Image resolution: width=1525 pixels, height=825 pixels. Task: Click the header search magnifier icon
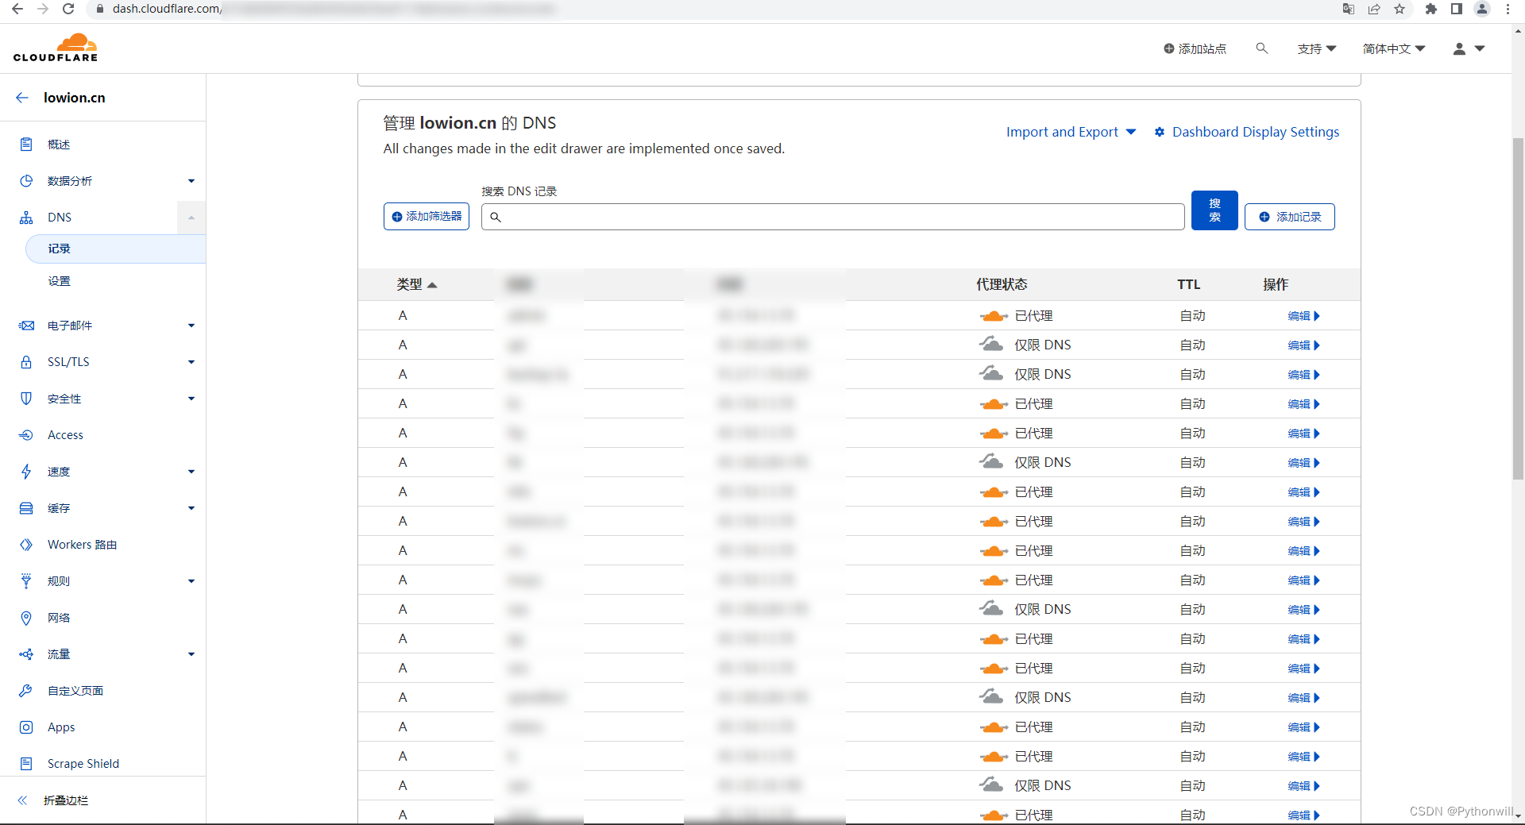pos(1261,48)
